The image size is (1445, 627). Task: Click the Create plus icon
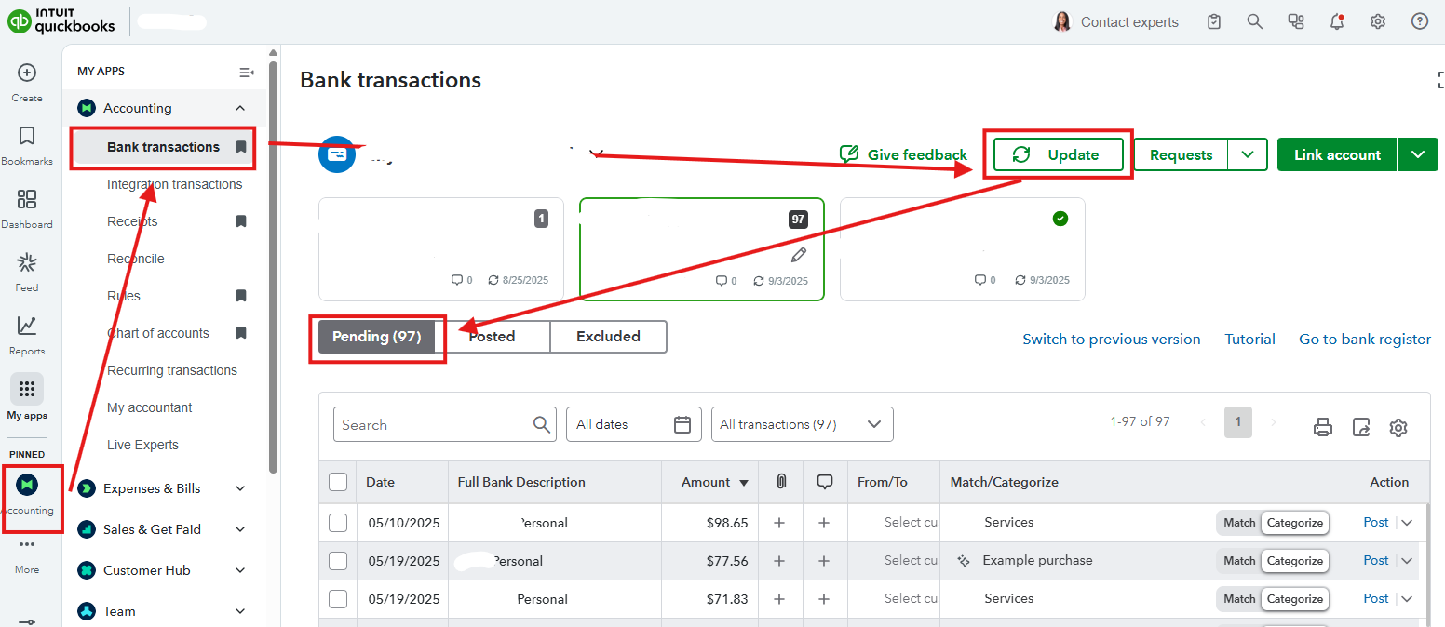(x=27, y=73)
